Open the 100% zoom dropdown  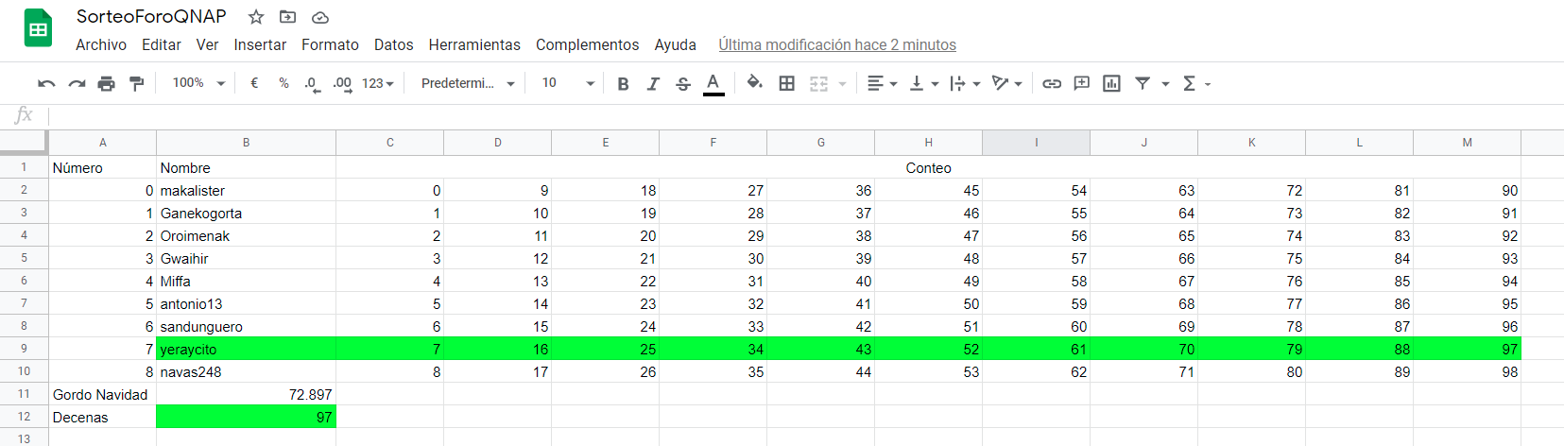198,83
